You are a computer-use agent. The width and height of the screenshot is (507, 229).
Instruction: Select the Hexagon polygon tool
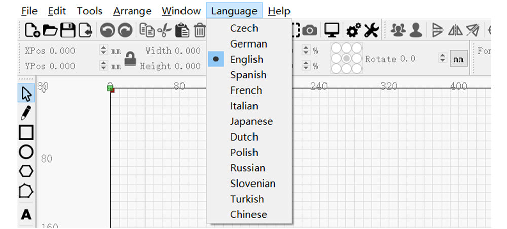coord(26,171)
